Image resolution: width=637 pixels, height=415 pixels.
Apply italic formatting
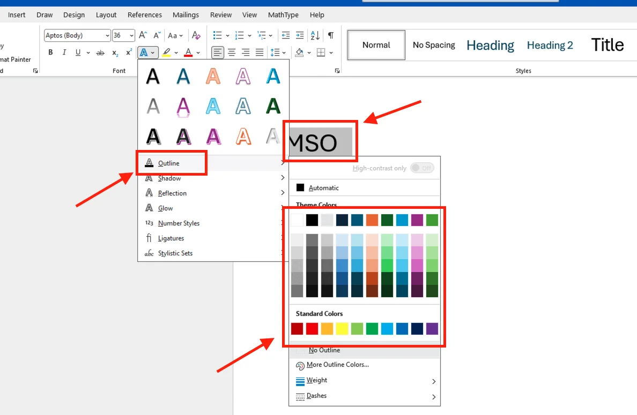pos(64,52)
